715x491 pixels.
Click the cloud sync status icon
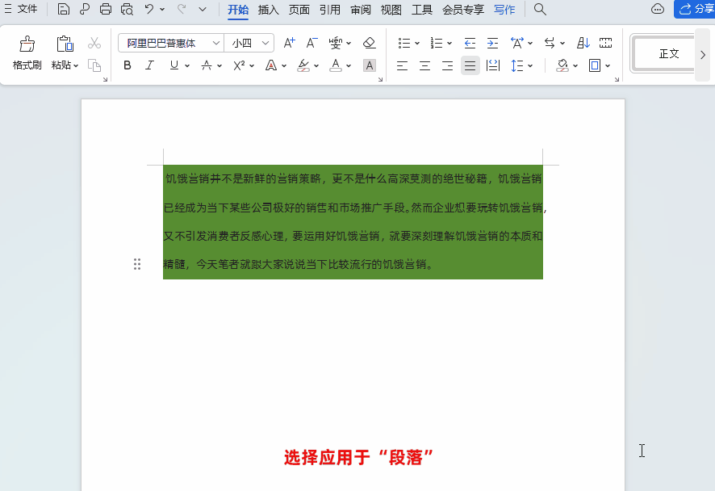coord(658,9)
